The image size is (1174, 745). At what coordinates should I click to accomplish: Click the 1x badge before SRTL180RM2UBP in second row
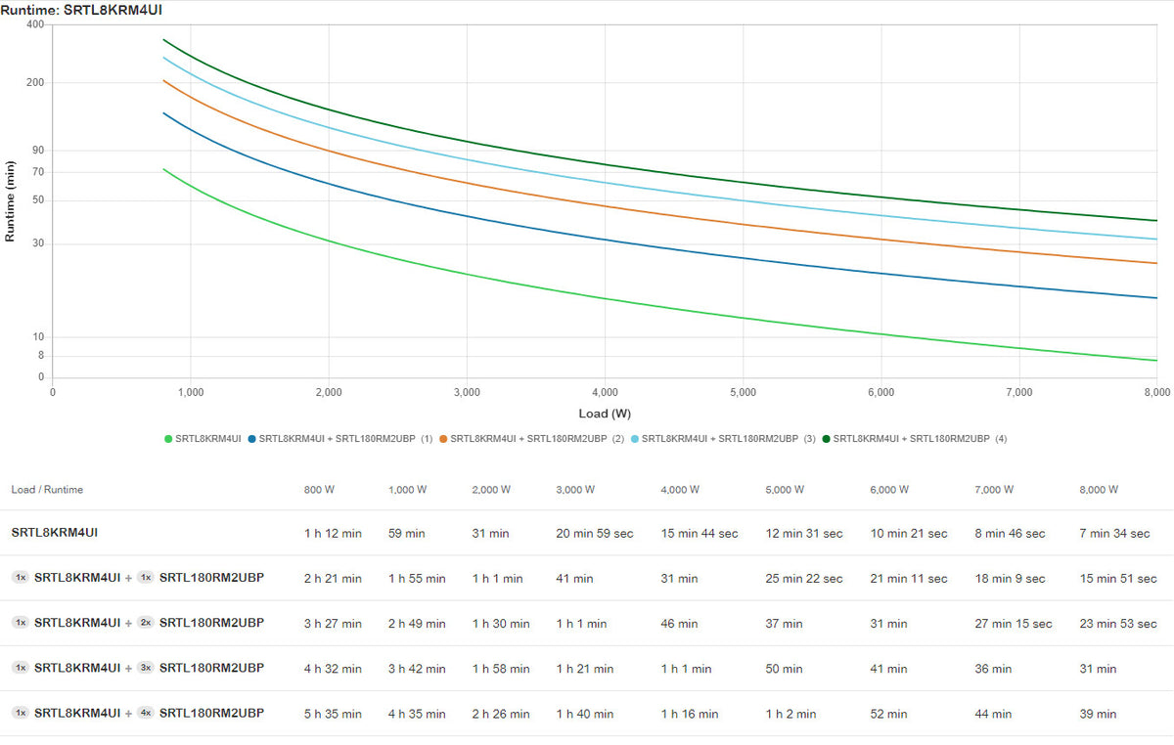click(x=146, y=578)
